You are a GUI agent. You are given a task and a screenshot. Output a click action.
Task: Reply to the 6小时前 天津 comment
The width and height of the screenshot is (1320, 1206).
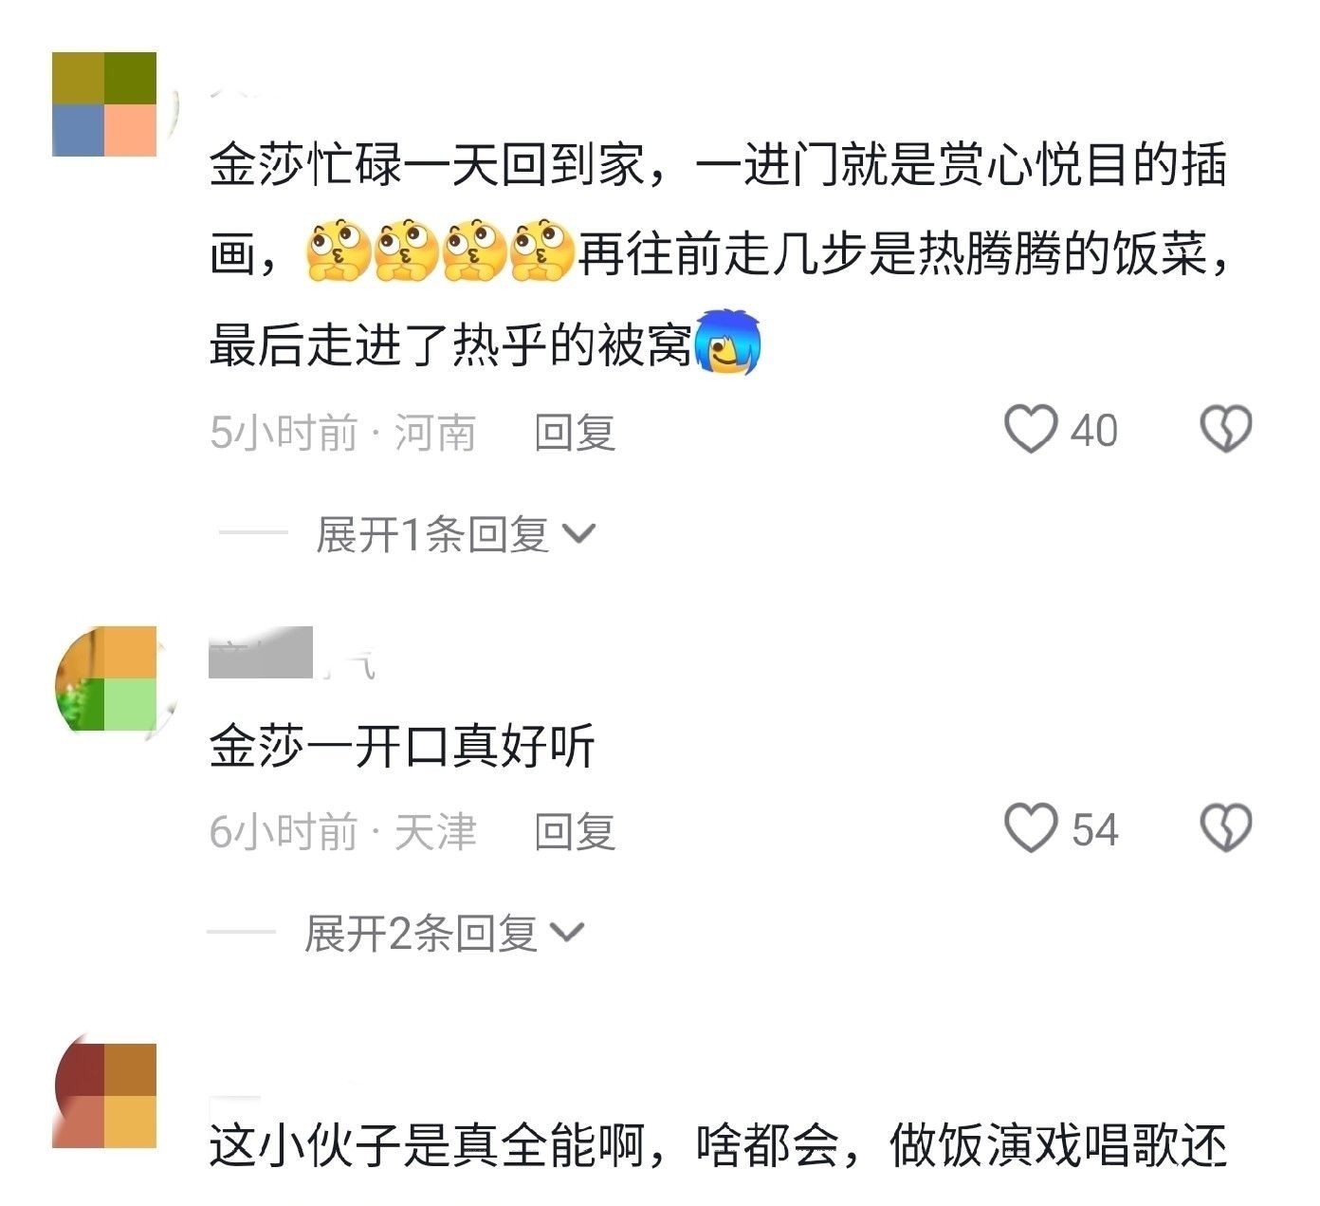pyautogui.click(x=575, y=831)
